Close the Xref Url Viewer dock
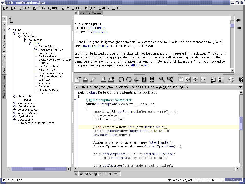Screen dimensions: 245x184 point(76,13)
